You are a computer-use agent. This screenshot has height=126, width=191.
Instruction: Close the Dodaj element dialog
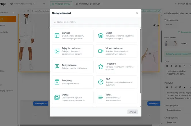coord(137,13)
